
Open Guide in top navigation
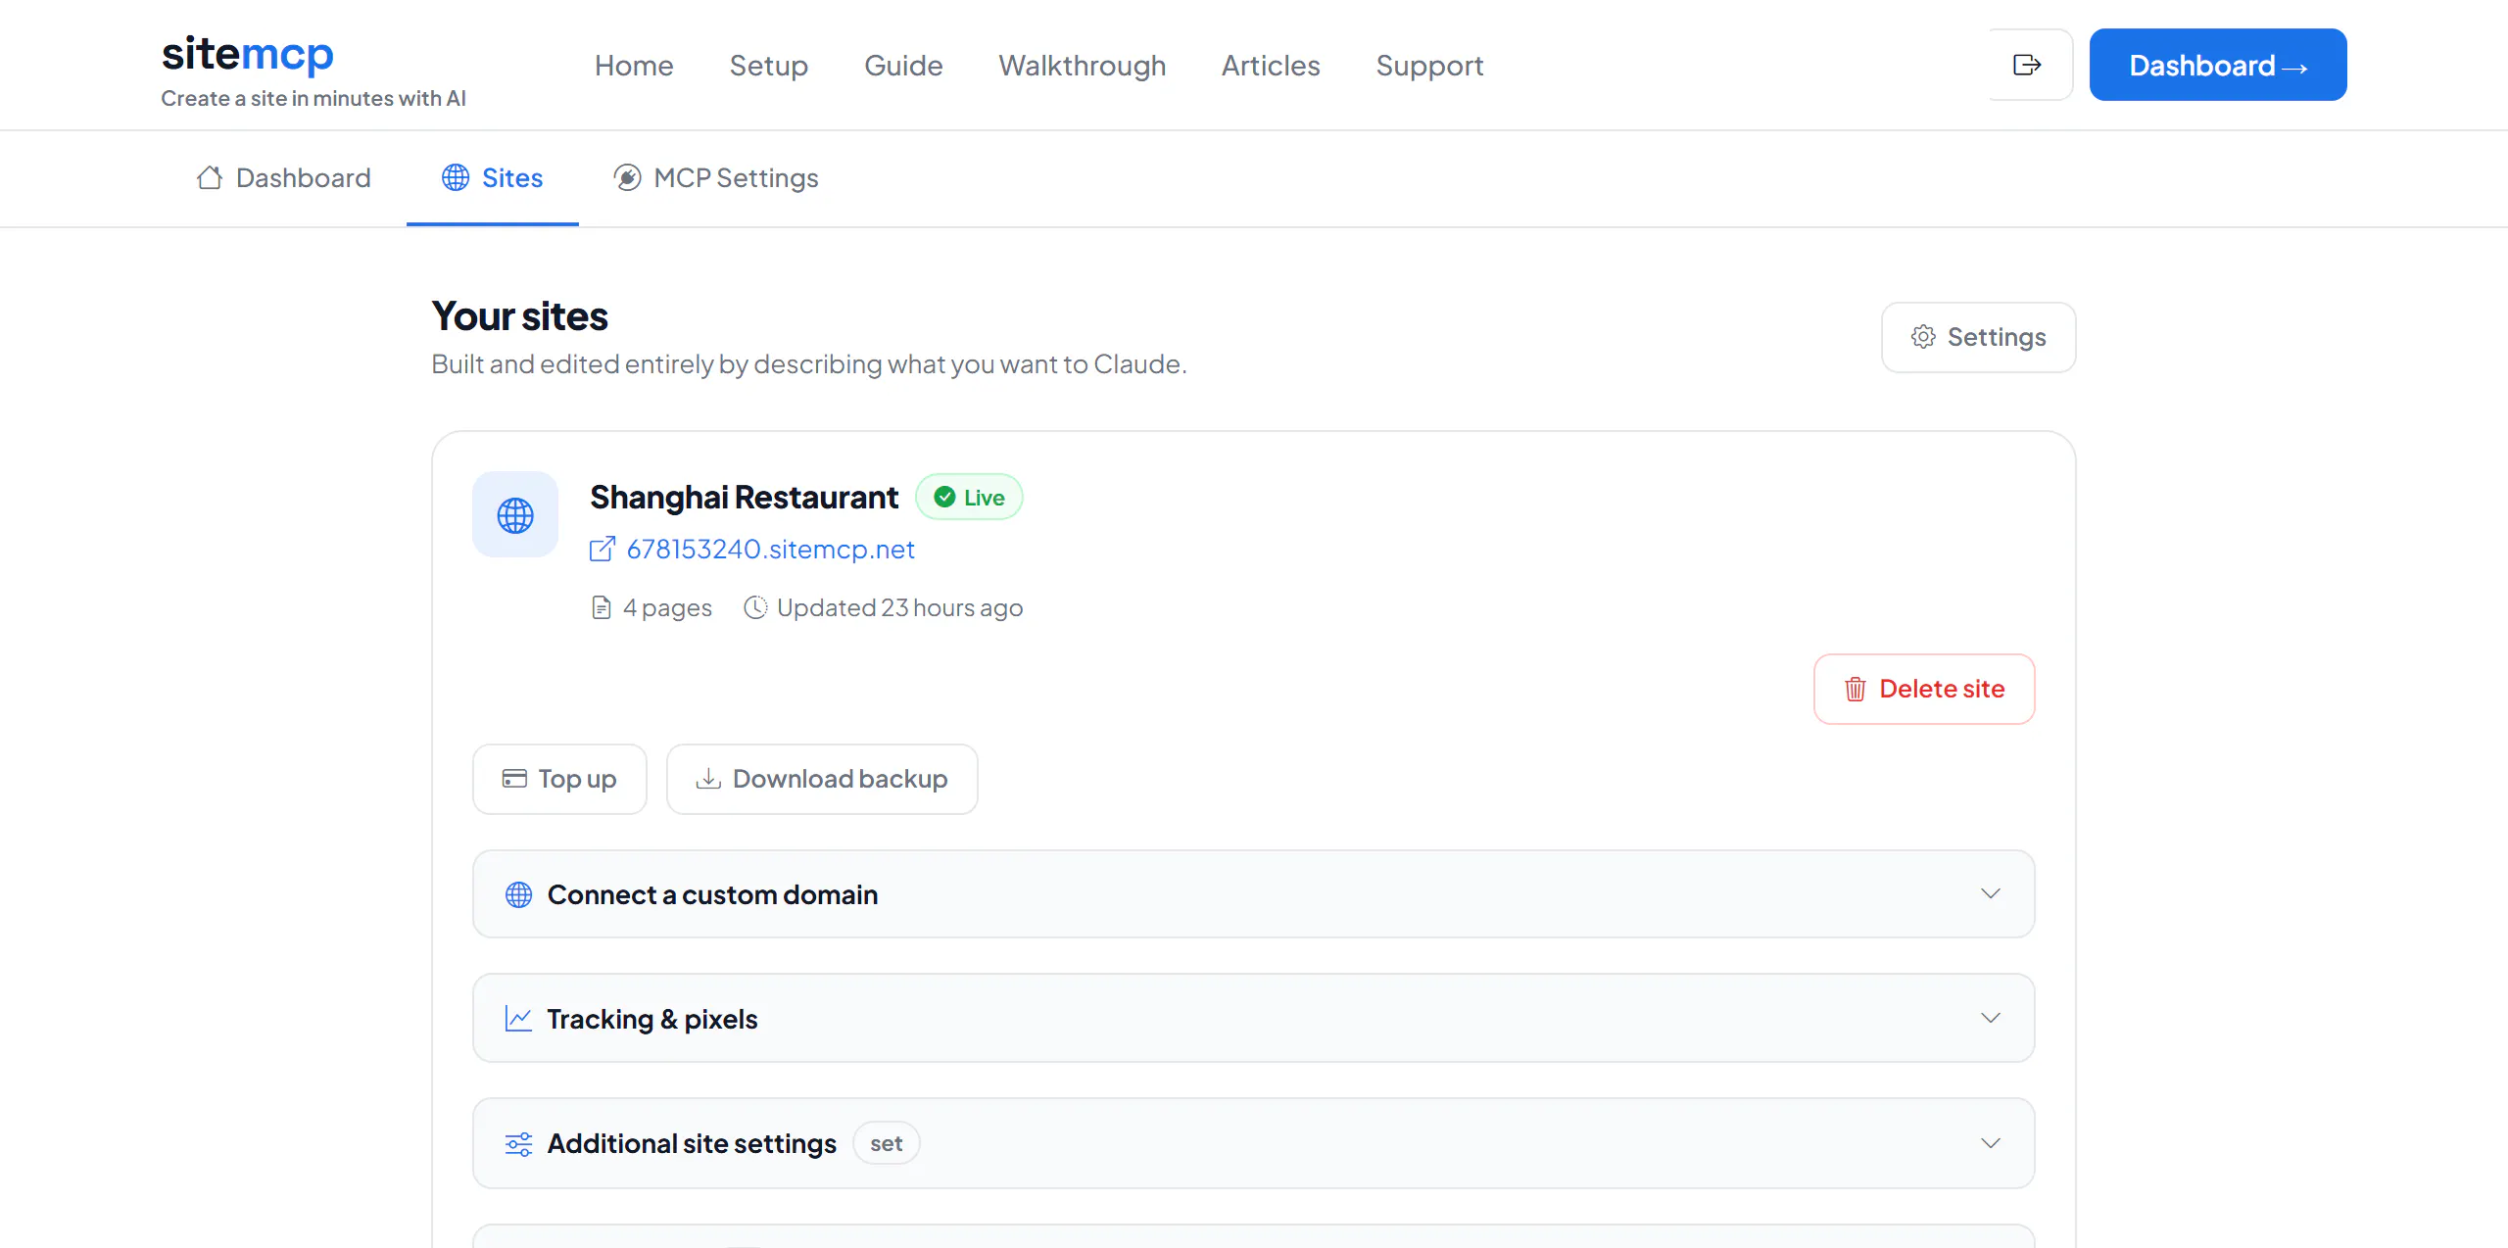tap(903, 66)
